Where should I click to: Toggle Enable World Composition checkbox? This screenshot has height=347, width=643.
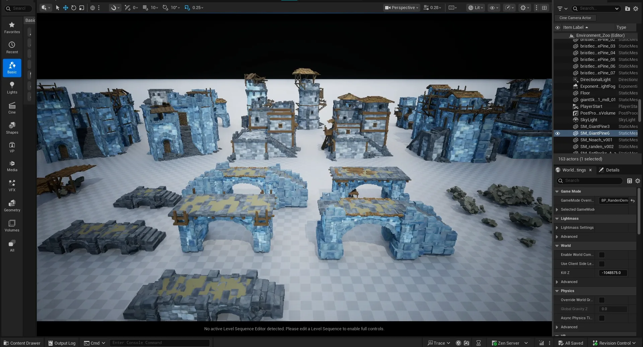[x=602, y=255]
